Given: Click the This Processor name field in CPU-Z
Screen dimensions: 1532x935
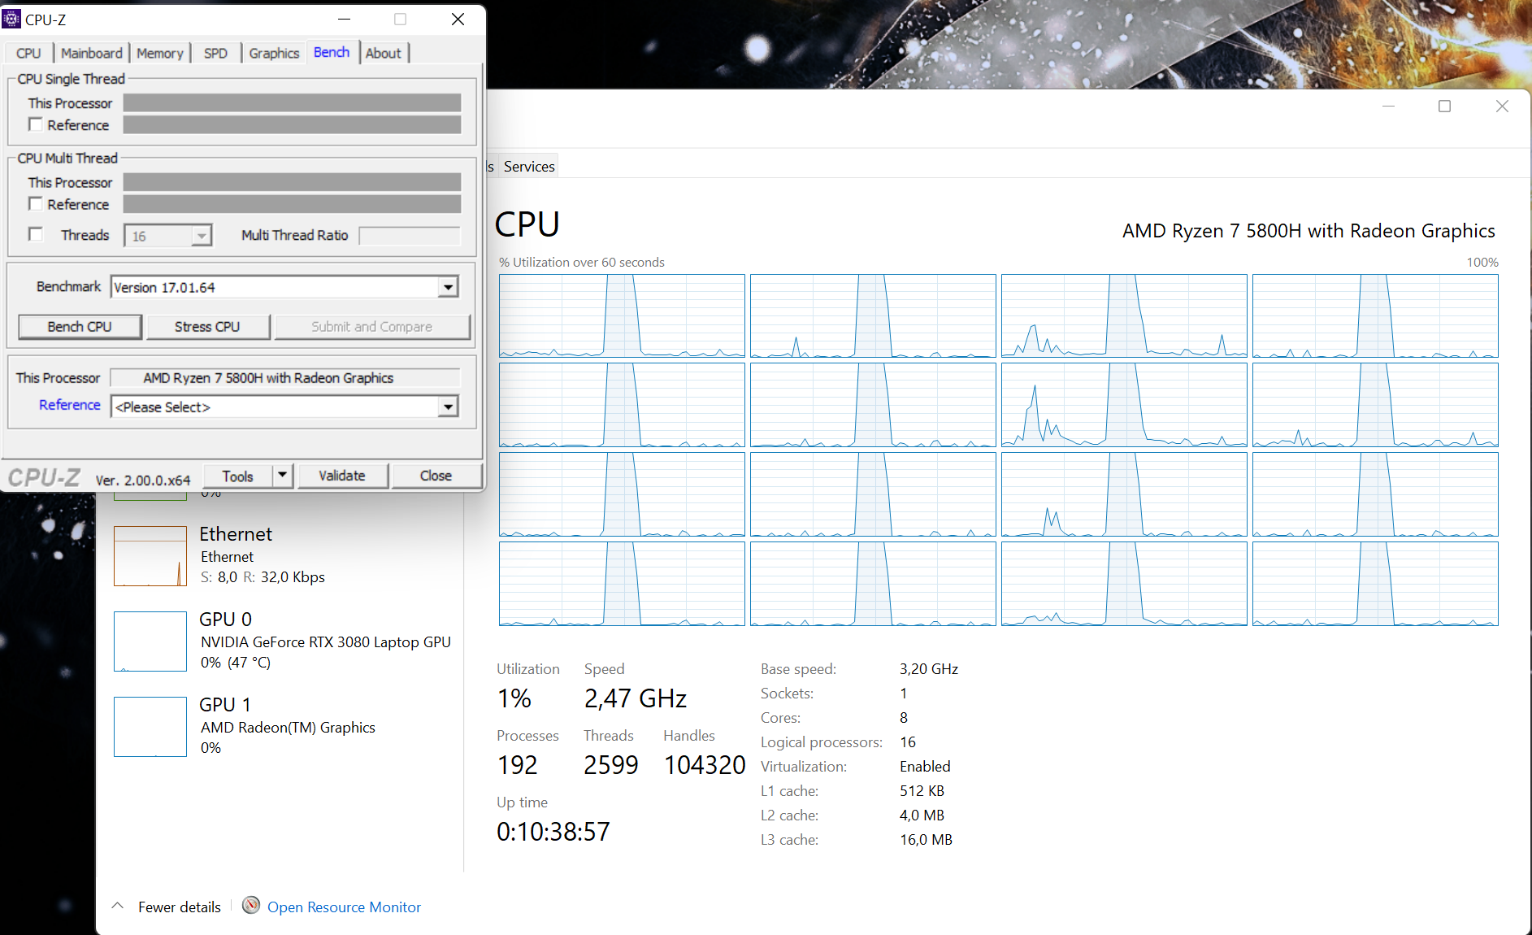Looking at the screenshot, I should point(284,377).
